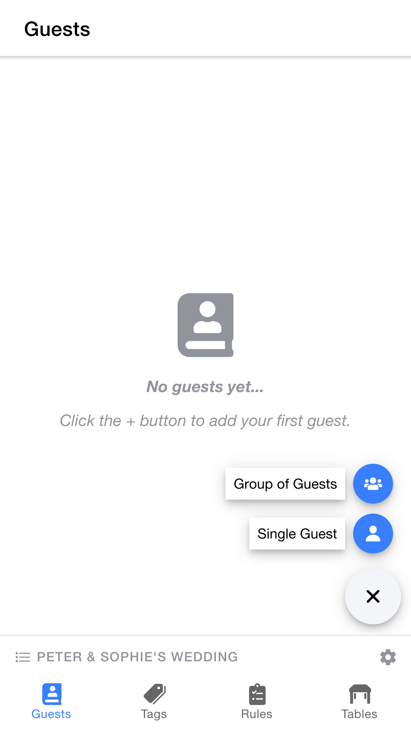Click the empty-state contact book illustration
The height and width of the screenshot is (730, 411).
(205, 325)
